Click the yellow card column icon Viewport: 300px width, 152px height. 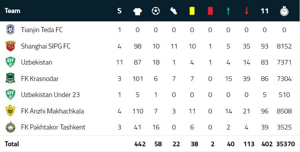[192, 11]
